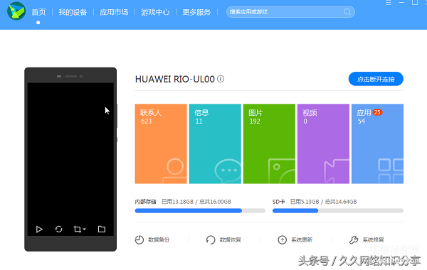Click 数据备份 data backup icon
427x270 pixels.
click(x=139, y=240)
